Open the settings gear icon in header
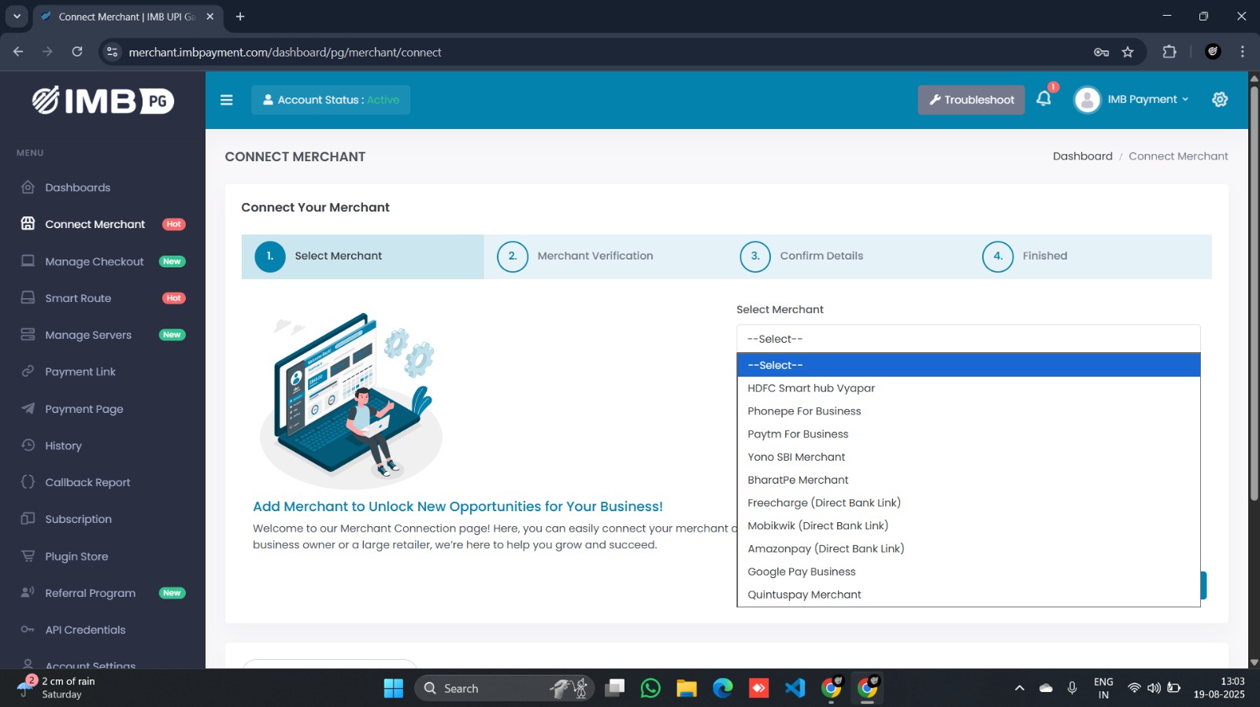The width and height of the screenshot is (1260, 707). tap(1220, 99)
